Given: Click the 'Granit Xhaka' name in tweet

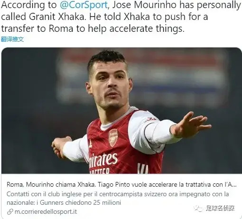Looking at the screenshot, I should (56, 17).
